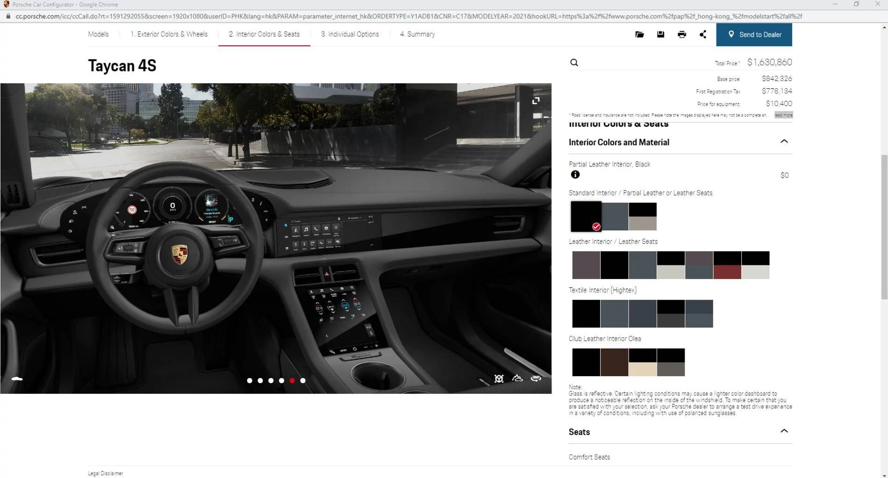Screen dimensions: 888x478
Task: Select black and dark grey two-tone Textile swatch
Action: [671, 314]
